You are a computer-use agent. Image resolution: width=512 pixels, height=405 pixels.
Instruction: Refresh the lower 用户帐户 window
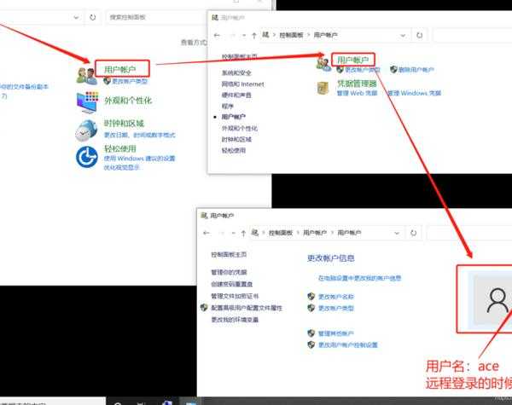tap(413, 233)
